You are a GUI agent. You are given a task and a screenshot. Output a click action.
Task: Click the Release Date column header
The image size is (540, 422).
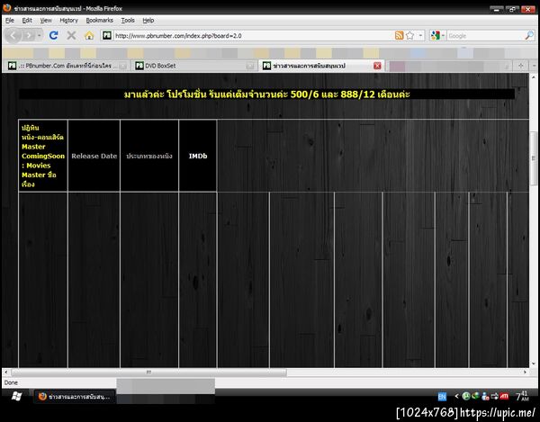click(94, 156)
